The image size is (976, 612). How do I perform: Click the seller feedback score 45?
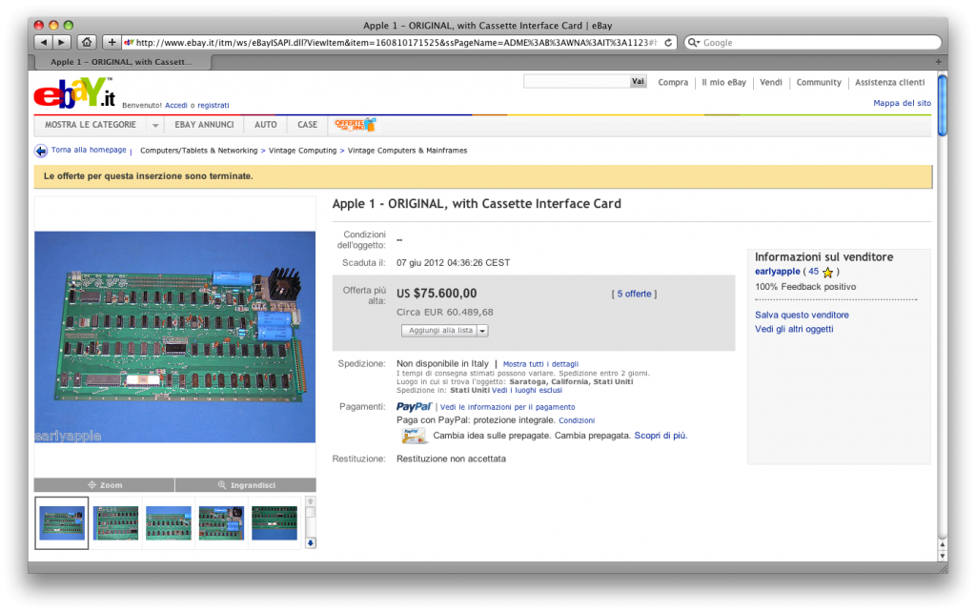click(813, 272)
